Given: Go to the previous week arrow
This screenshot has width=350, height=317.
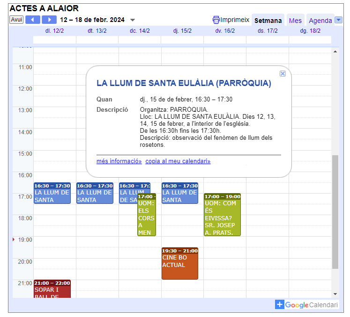Looking at the screenshot, I should 33,20.
